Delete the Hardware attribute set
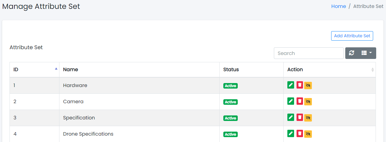The width and height of the screenshot is (386, 142). (x=300, y=85)
